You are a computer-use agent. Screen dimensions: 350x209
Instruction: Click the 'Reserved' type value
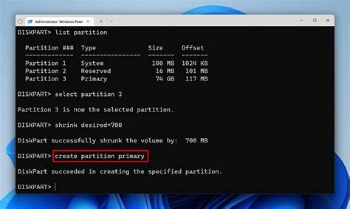[96, 71]
